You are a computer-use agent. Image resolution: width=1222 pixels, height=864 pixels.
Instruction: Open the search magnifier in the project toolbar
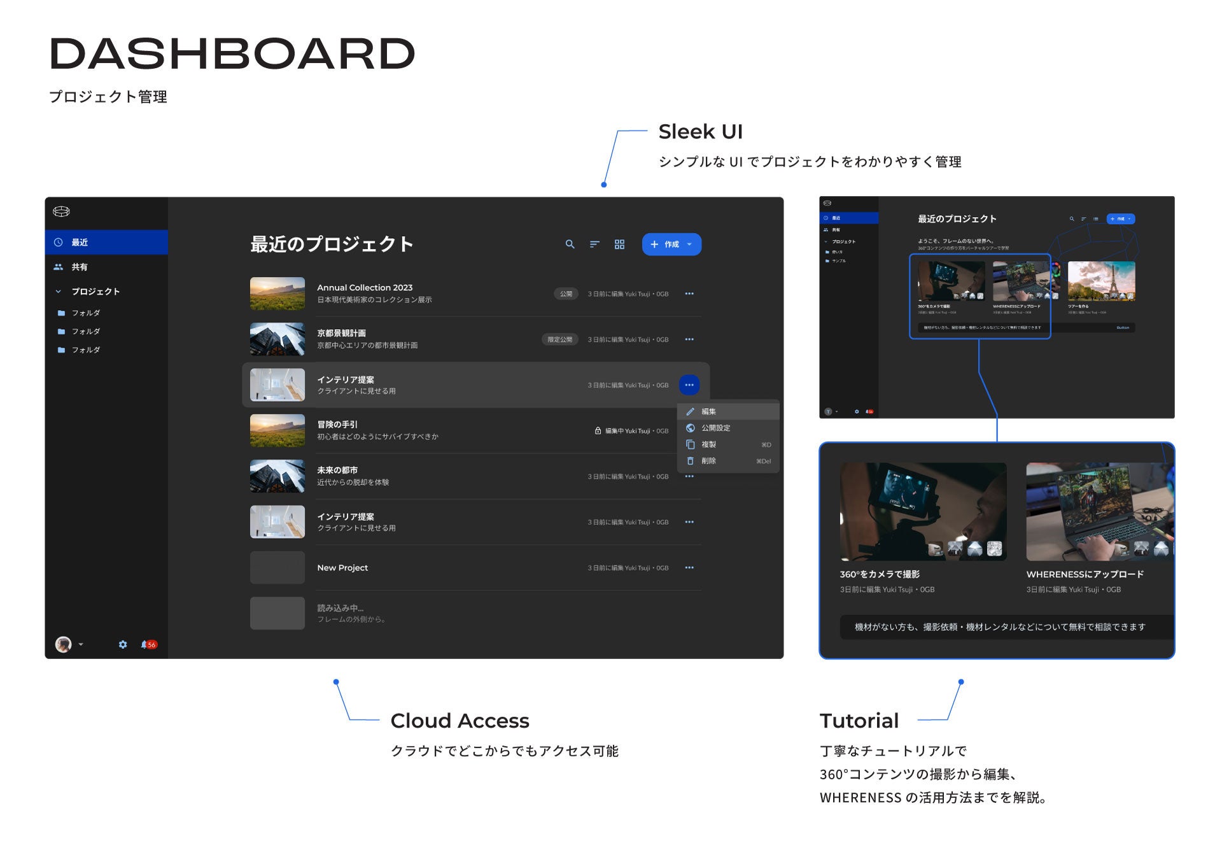click(570, 244)
